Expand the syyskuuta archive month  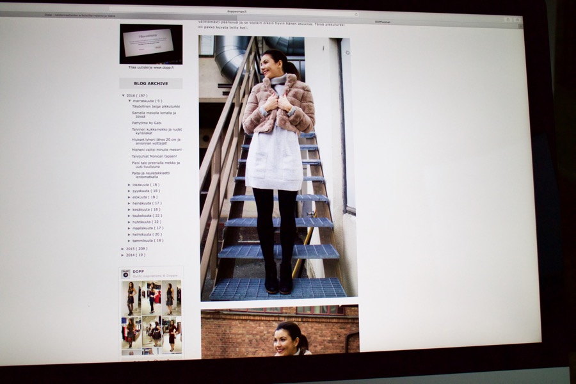tap(129, 191)
